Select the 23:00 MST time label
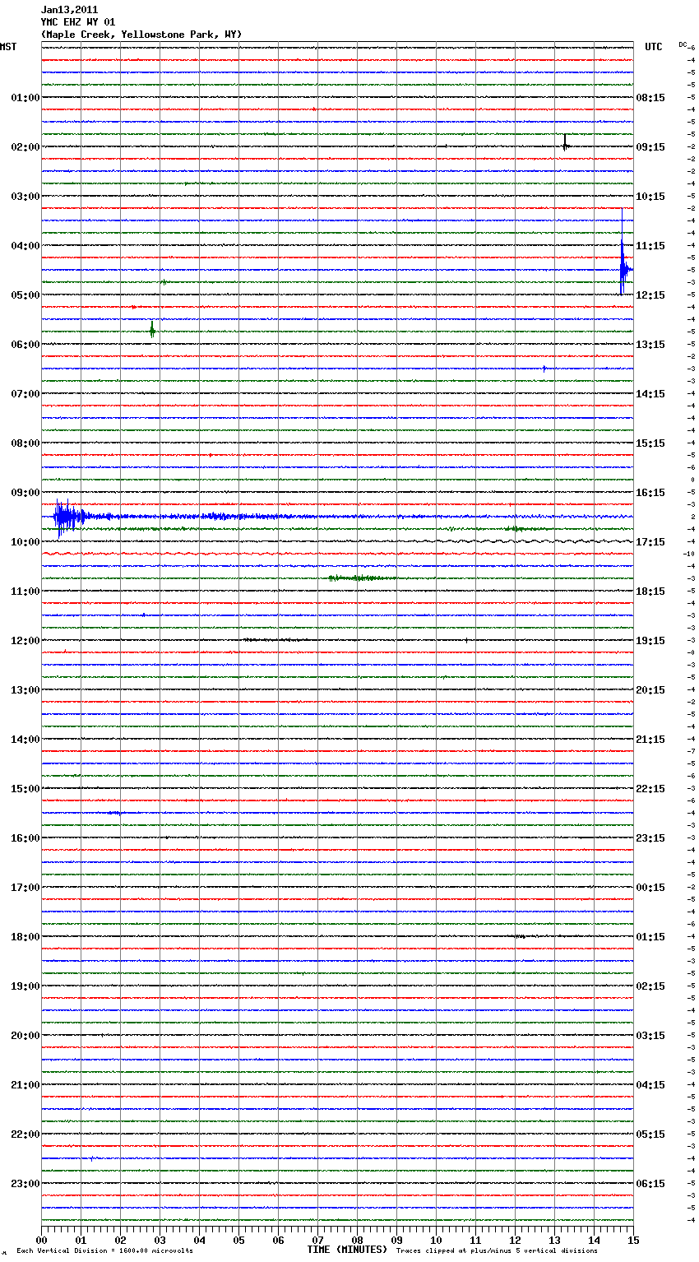This screenshot has width=699, height=1262. tap(25, 1184)
